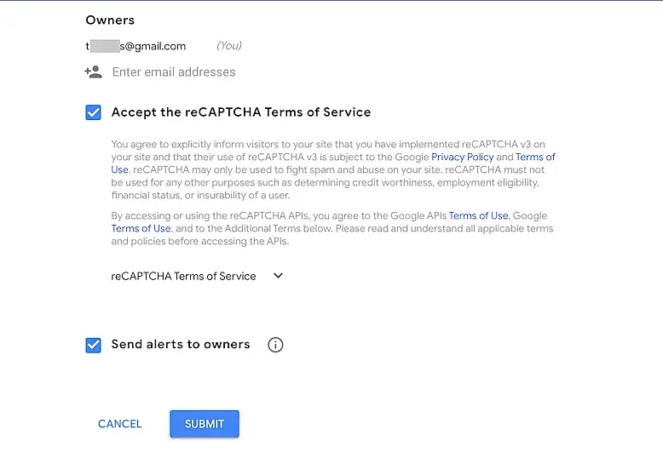This screenshot has width=663, height=464.
Task: Click the reCAPTCHA Terms of Service expander label
Action: [183, 276]
